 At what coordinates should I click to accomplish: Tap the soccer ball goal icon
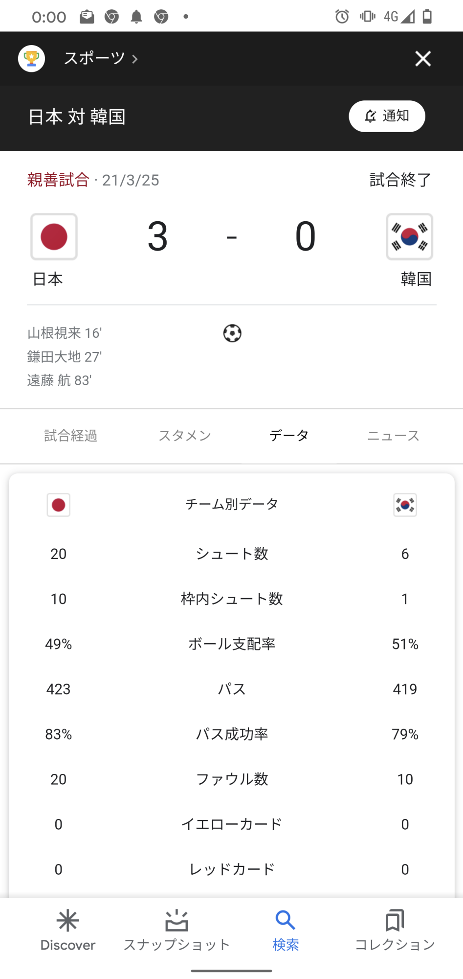(x=232, y=333)
